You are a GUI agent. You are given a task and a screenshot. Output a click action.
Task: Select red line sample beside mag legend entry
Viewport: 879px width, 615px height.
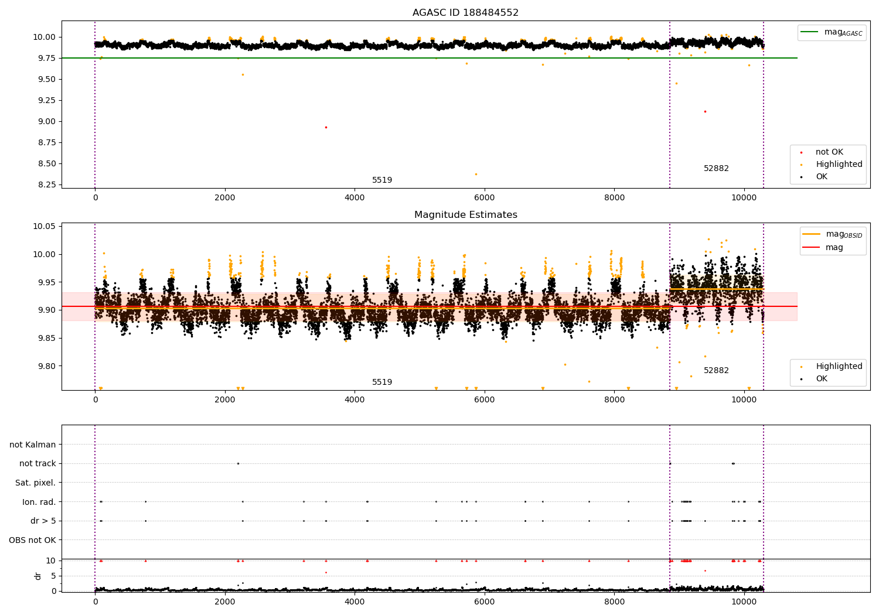[812, 247]
